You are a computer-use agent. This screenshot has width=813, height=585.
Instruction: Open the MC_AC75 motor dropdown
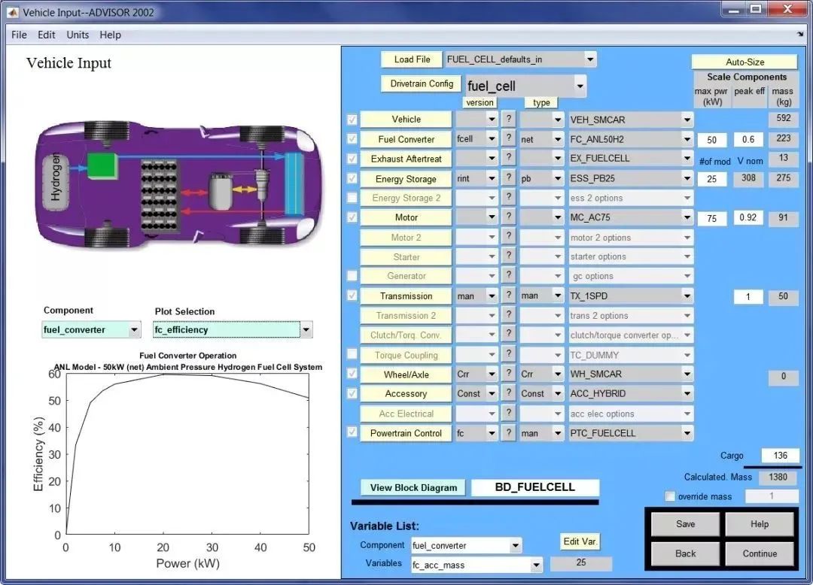coord(631,217)
